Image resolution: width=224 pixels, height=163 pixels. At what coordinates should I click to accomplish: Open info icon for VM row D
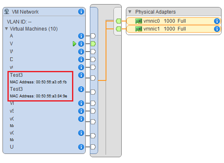tap(81, 59)
